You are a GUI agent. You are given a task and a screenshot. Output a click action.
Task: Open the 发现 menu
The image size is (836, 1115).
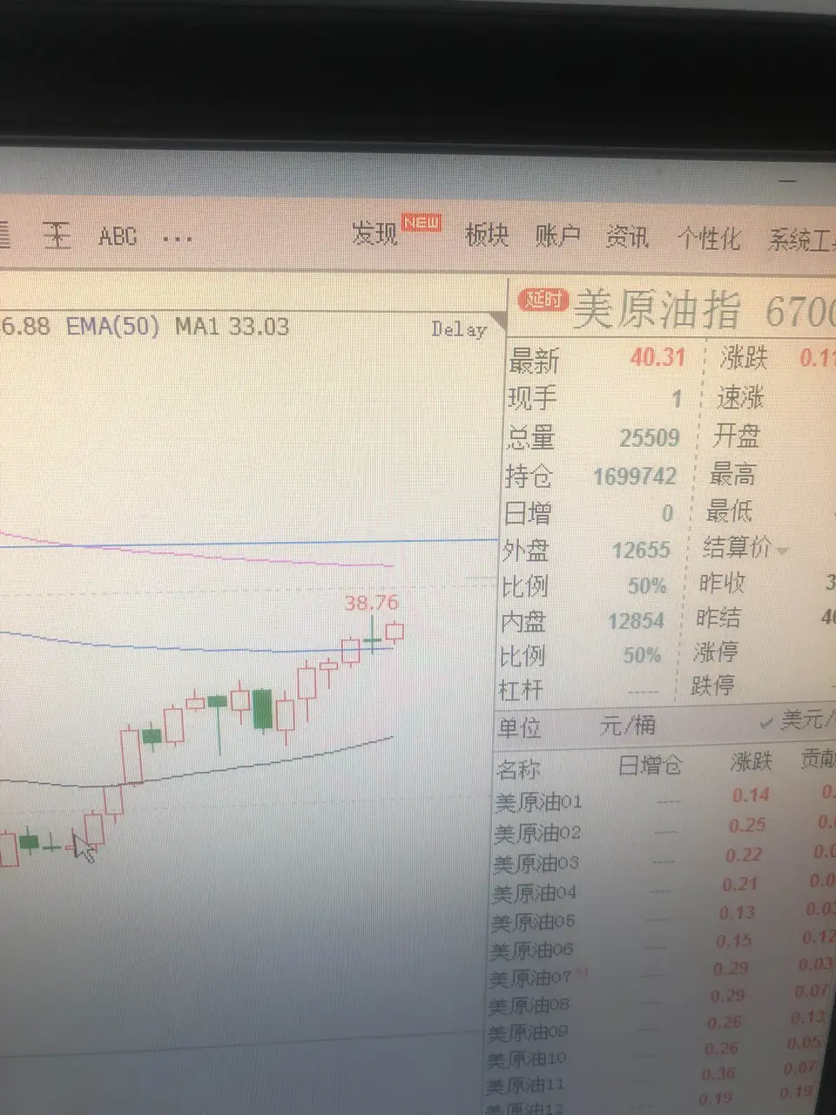(374, 233)
